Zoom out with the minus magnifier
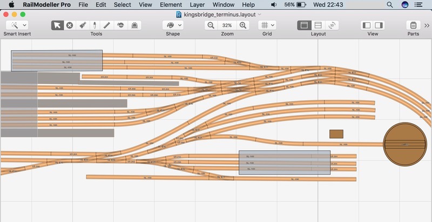The height and width of the screenshot is (222, 432). click(x=211, y=25)
